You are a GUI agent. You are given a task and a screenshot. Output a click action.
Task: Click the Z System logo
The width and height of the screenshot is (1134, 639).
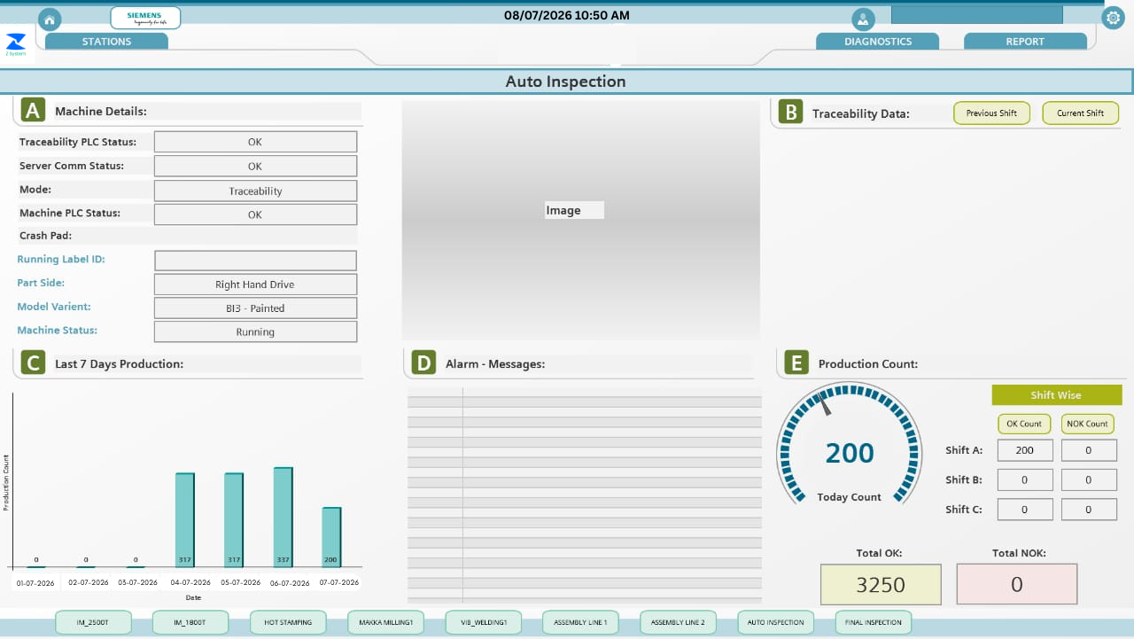click(x=16, y=43)
